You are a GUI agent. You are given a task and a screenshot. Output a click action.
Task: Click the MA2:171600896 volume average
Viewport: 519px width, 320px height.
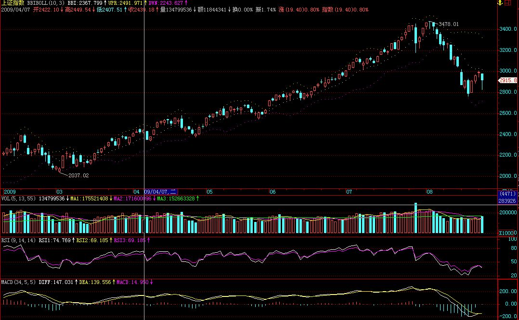132,199
